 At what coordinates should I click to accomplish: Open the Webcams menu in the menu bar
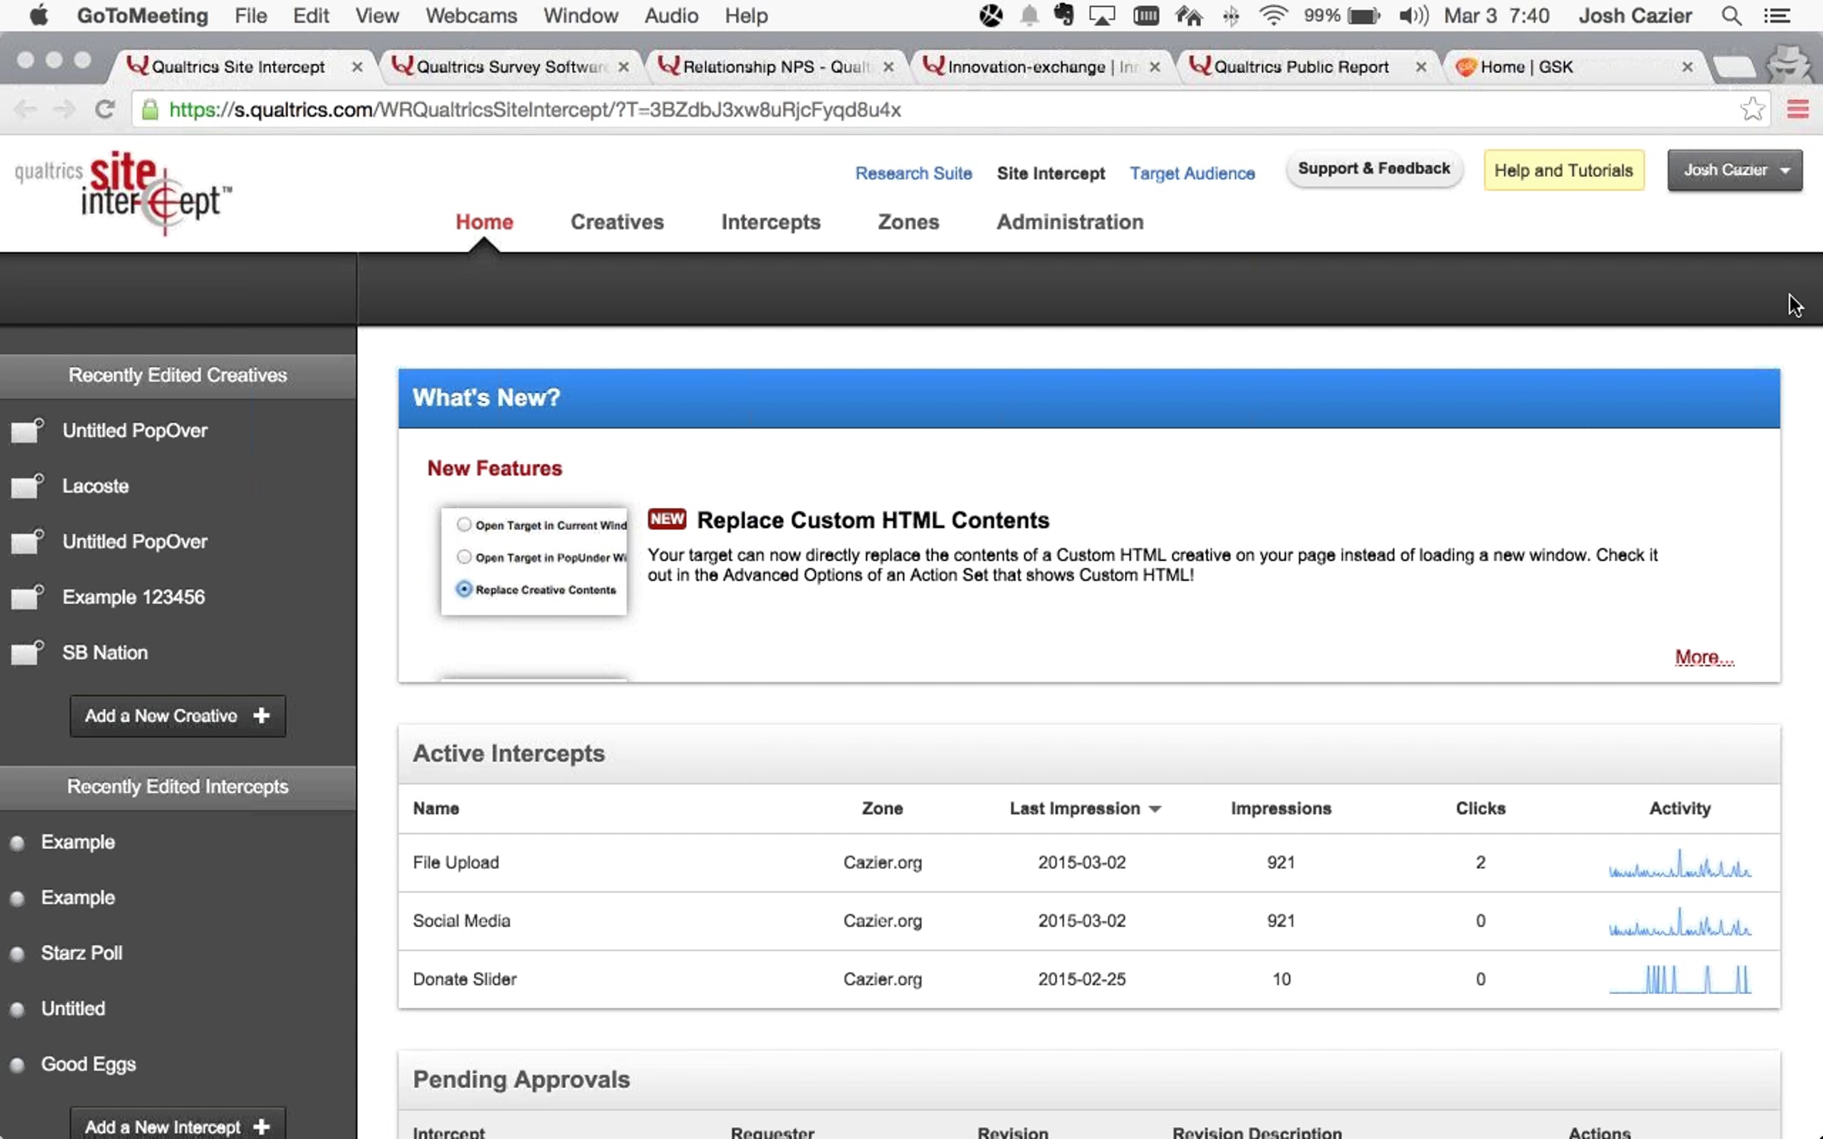[x=471, y=16]
